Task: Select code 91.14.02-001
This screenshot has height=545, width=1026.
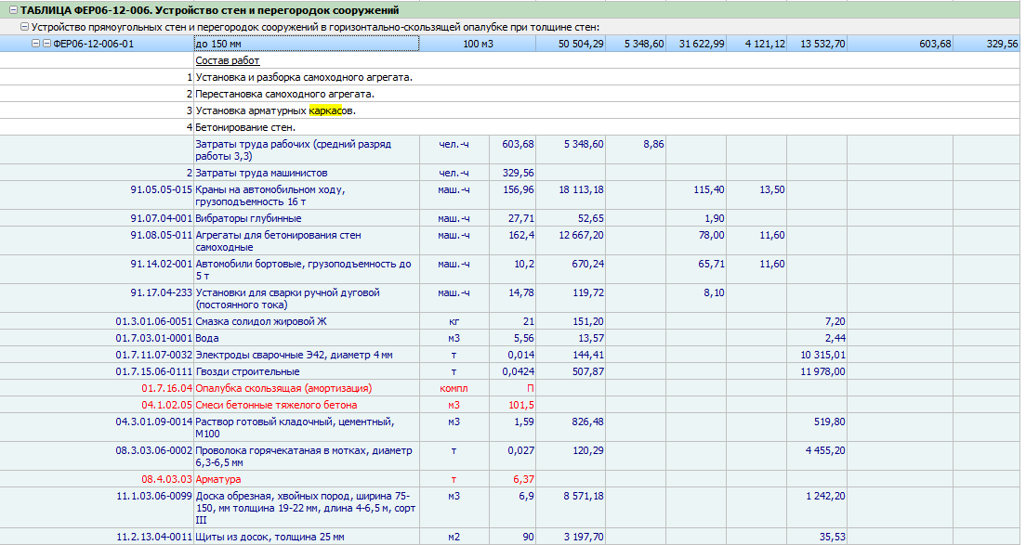Action: coord(161,264)
